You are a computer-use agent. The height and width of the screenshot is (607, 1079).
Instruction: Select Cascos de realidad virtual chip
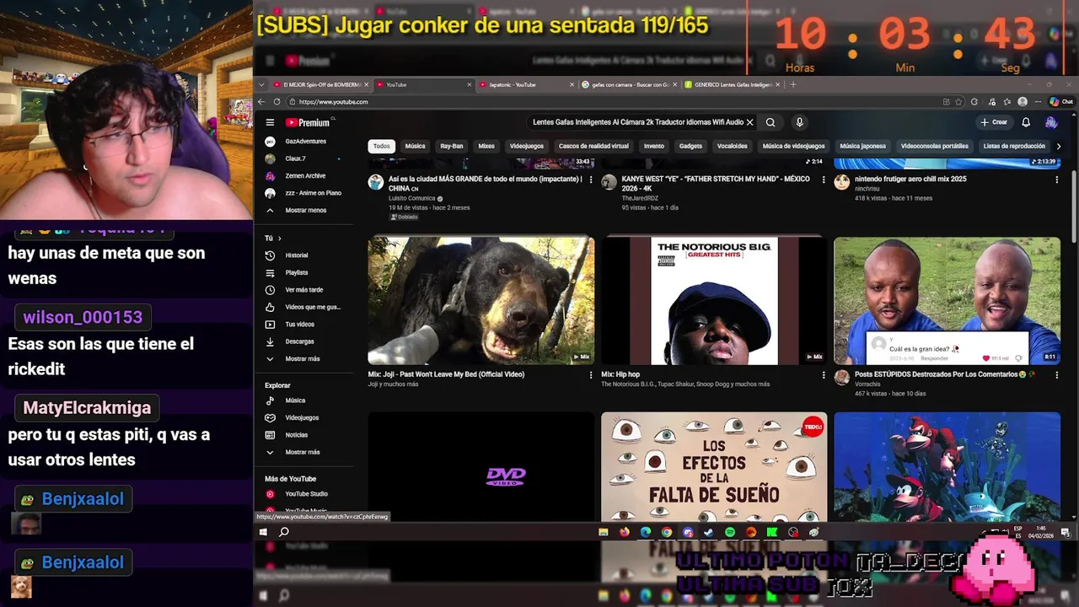[593, 146]
